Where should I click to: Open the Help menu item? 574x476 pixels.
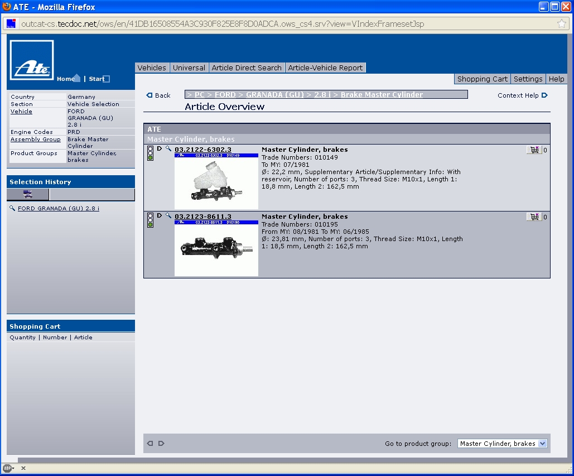(x=556, y=79)
